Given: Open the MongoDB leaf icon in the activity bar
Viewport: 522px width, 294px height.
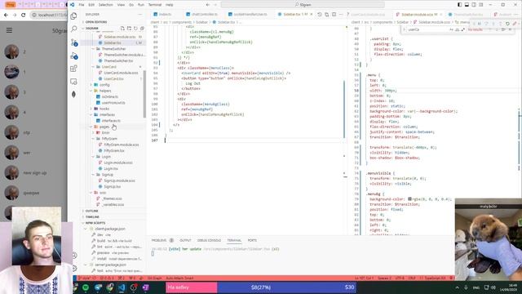Looking at the screenshot, I should pyautogui.click(x=74, y=95).
